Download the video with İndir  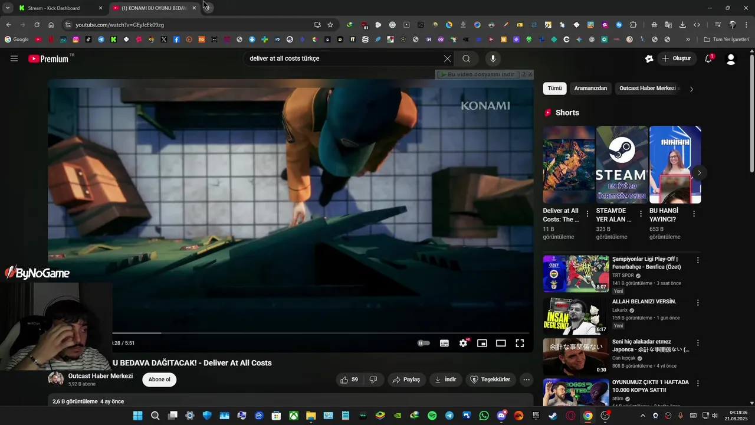tap(445, 380)
